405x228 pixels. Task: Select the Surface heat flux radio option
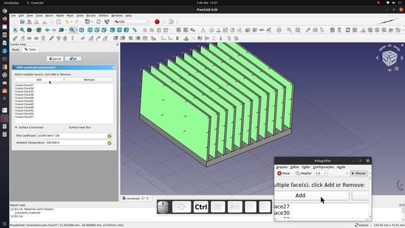coord(77,127)
